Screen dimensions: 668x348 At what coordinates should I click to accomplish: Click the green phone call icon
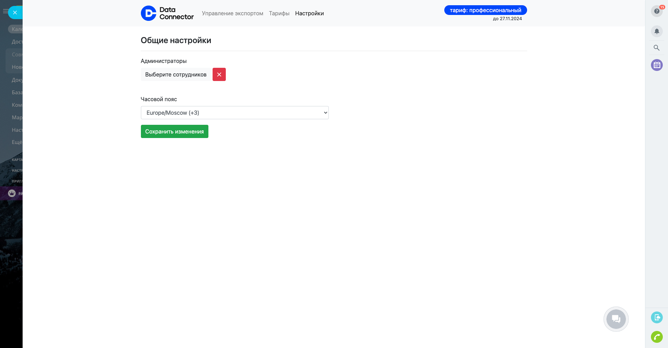pyautogui.click(x=657, y=337)
